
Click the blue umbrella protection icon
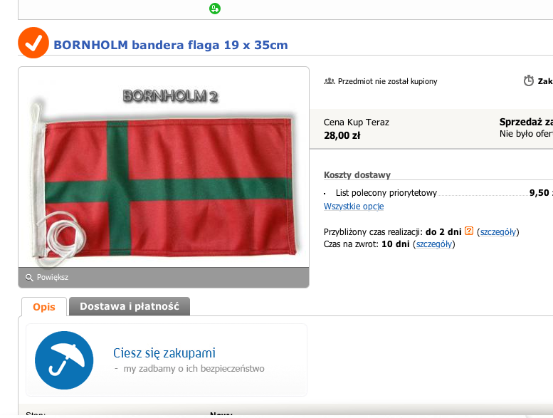click(x=64, y=360)
